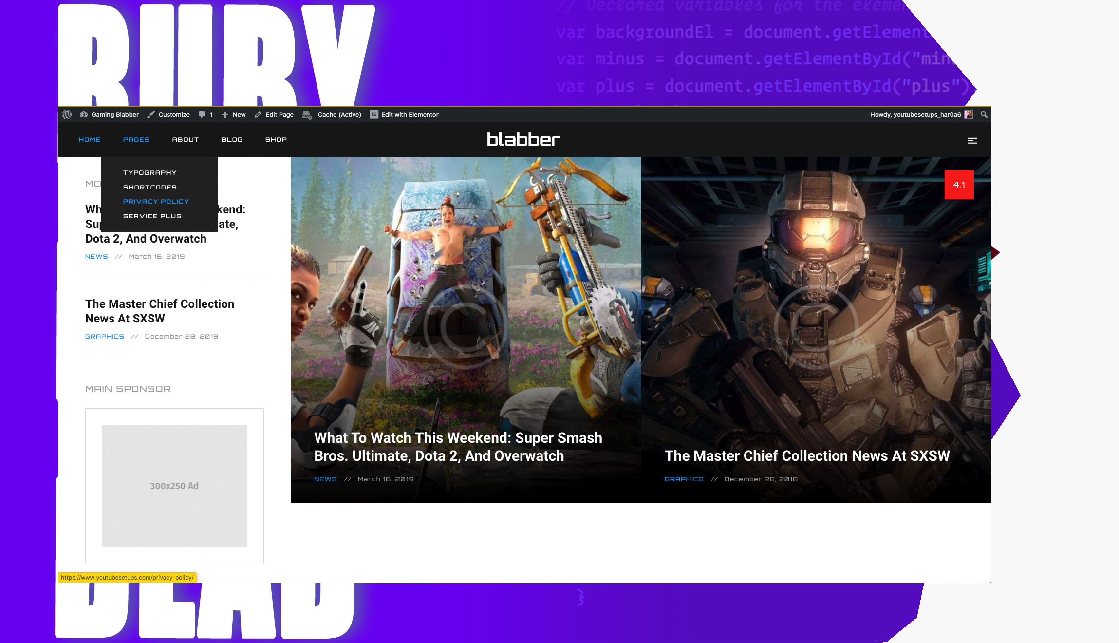1119x643 pixels.
Task: Click the NEWS category tag link
Action: [96, 256]
